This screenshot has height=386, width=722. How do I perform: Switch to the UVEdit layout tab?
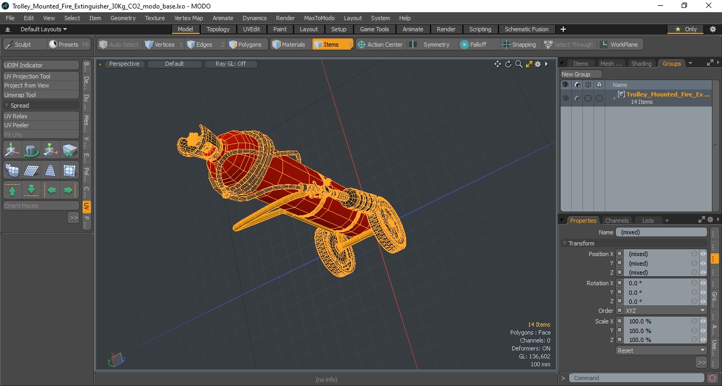point(252,29)
